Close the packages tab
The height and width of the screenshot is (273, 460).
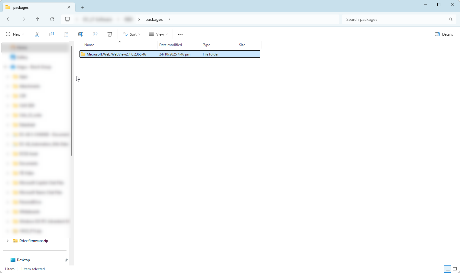tap(69, 7)
